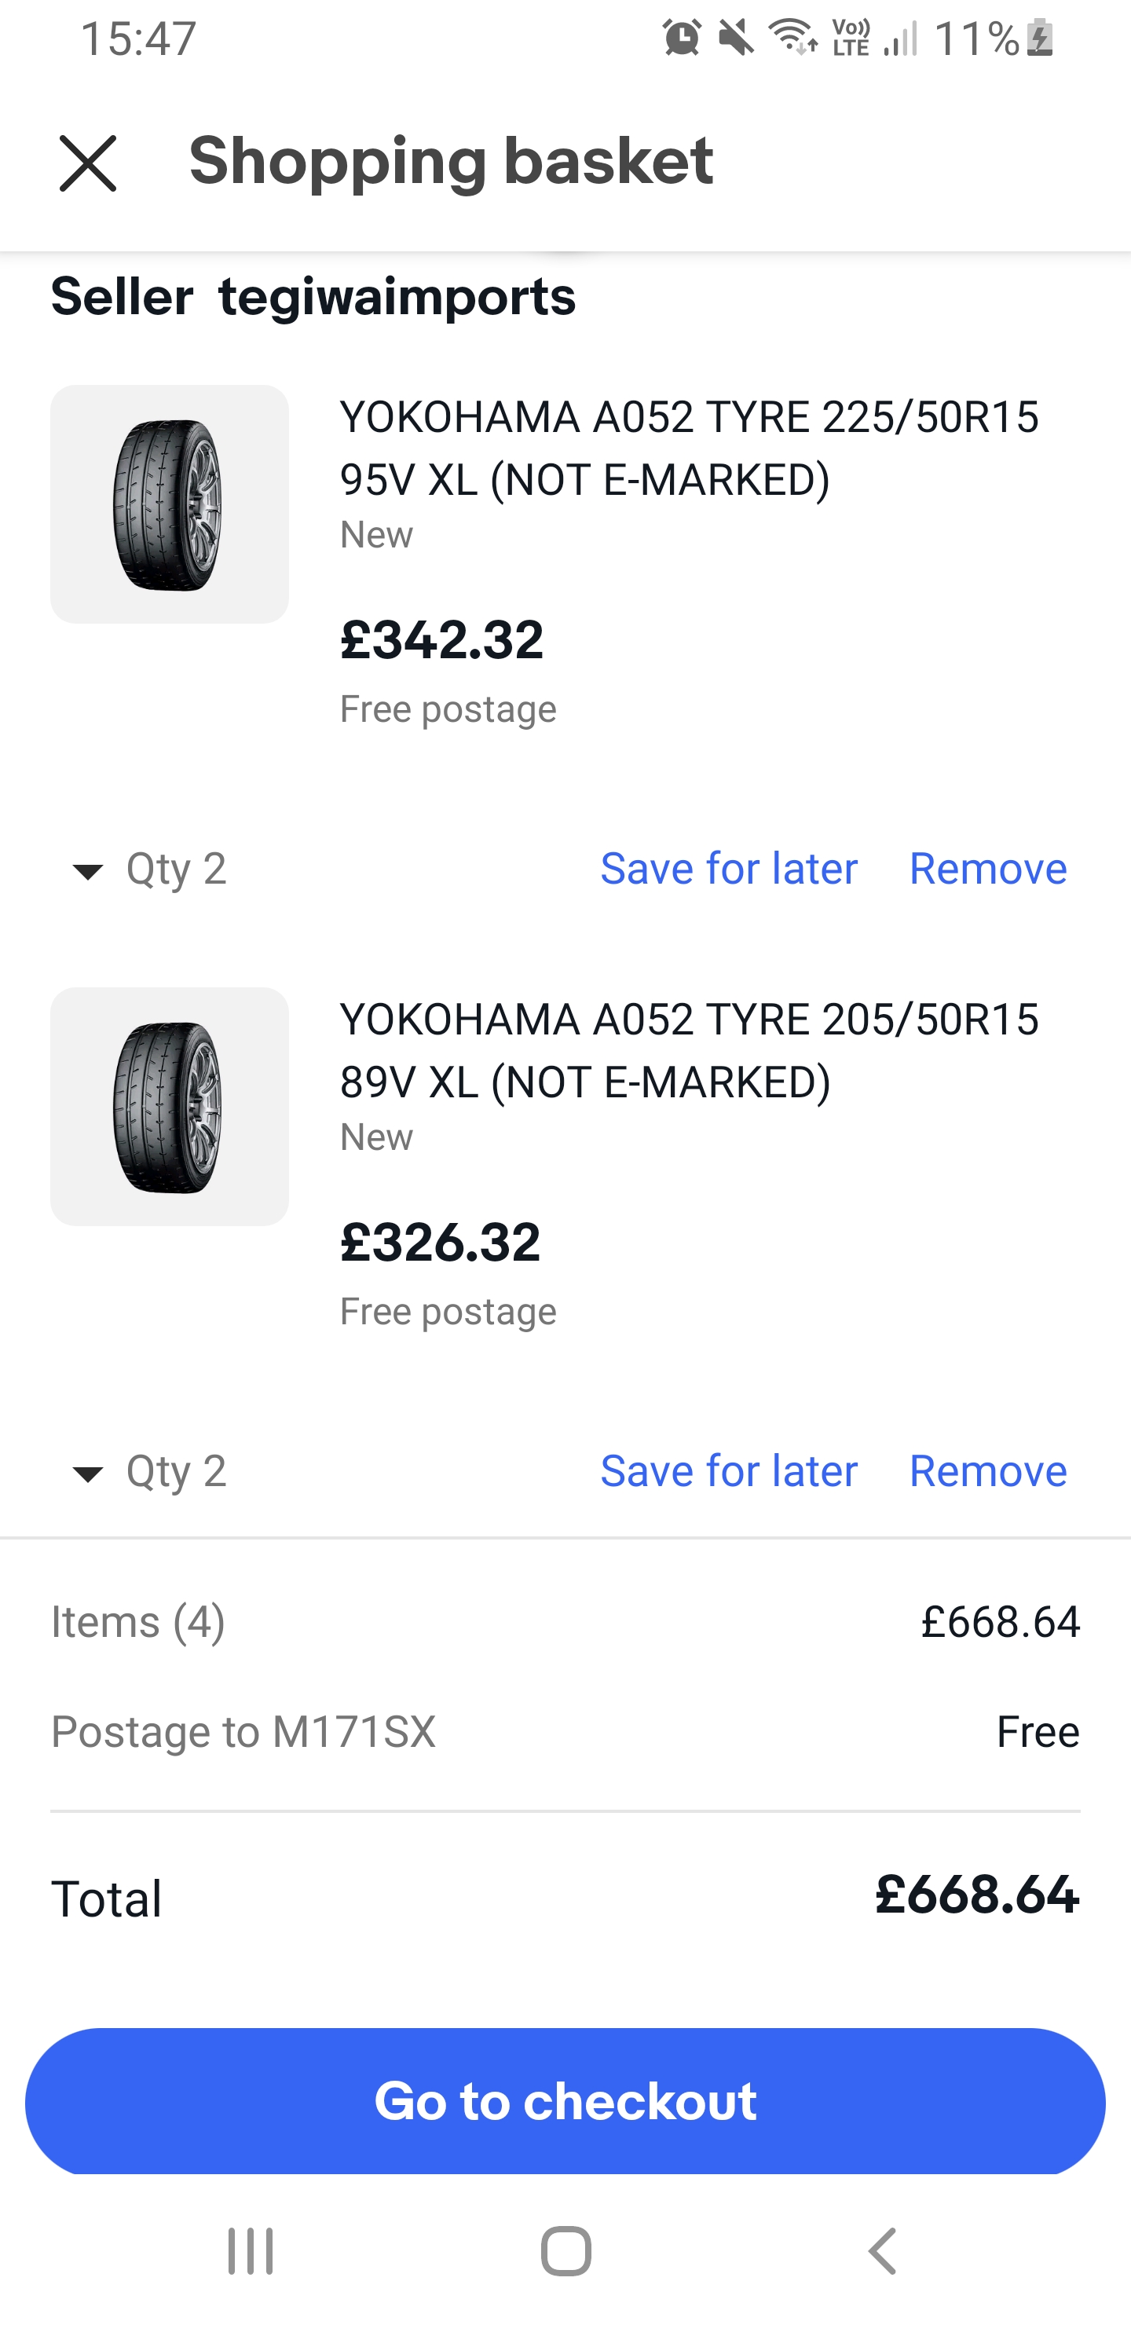Image resolution: width=1131 pixels, height=2325 pixels.
Task: Open thumbnail of the 205/50R15 Yokohama tyre
Action: [x=170, y=1107]
